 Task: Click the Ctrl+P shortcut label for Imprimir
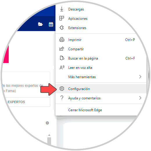130,40
